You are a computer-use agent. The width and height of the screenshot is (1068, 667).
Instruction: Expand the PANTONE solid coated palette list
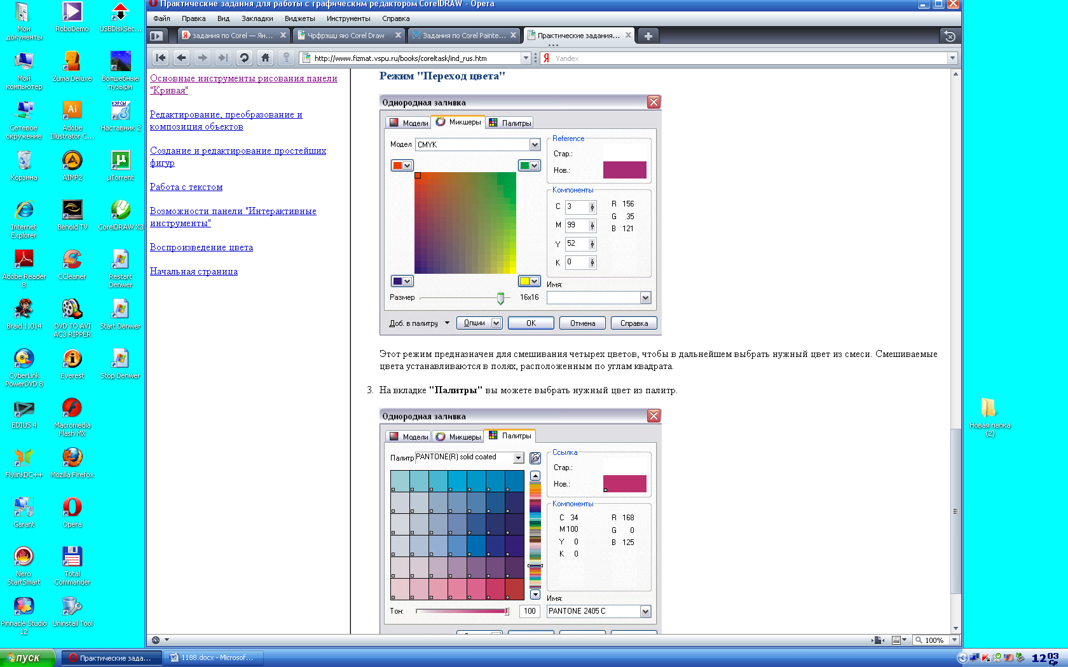tap(518, 458)
